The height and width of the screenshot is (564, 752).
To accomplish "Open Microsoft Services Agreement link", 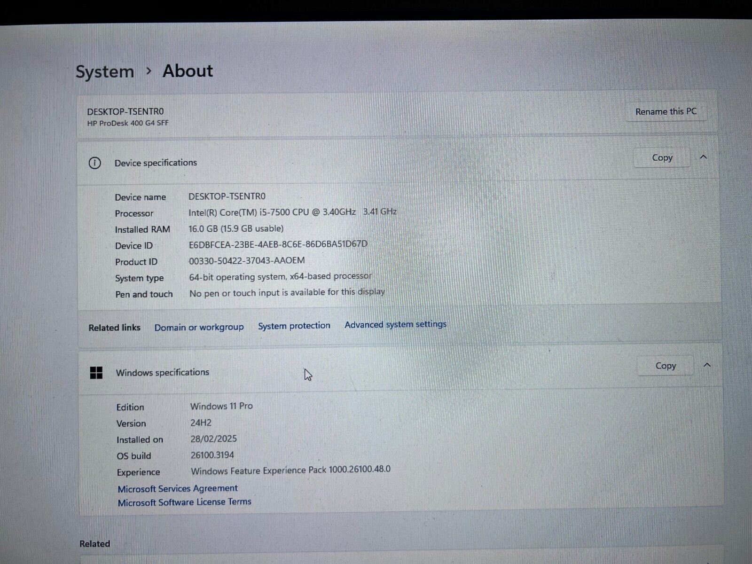I will point(178,488).
